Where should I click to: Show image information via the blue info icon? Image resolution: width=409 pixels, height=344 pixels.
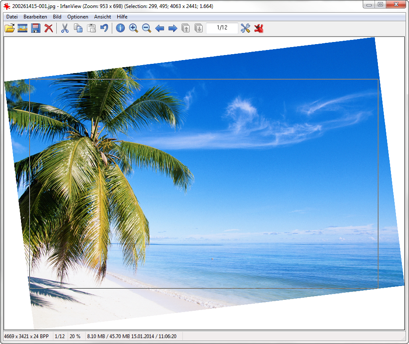pos(121,29)
